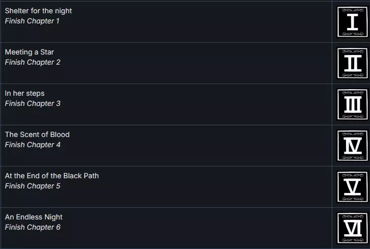Click the 'Finish Chapter 1' description
Image resolution: width=370 pixels, height=249 pixels.
[32, 21]
